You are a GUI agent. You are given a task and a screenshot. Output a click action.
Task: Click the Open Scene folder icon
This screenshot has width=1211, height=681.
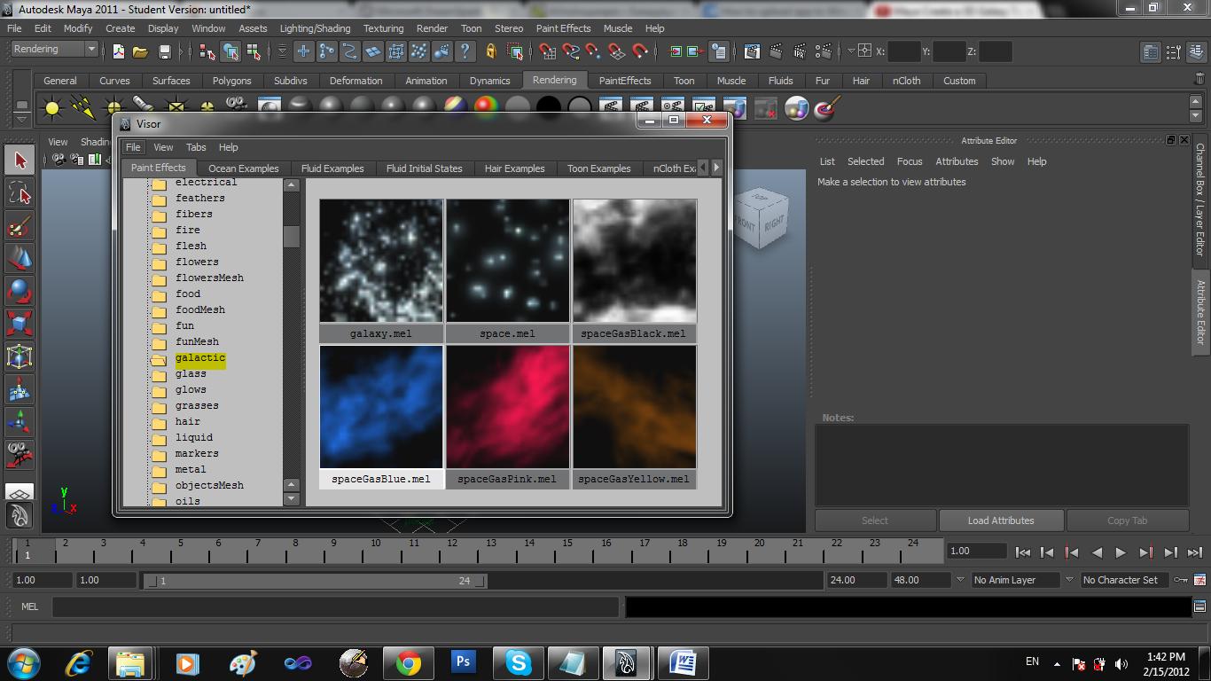click(x=140, y=51)
